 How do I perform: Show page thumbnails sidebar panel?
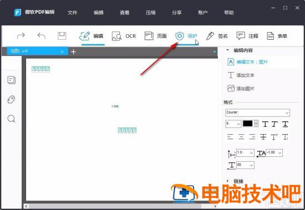(x=12, y=80)
